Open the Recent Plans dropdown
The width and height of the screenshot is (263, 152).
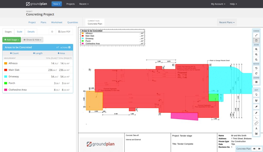(227, 22)
